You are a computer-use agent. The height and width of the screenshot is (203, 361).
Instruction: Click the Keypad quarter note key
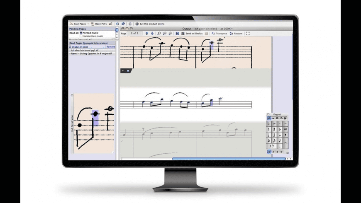click(x=269, y=135)
